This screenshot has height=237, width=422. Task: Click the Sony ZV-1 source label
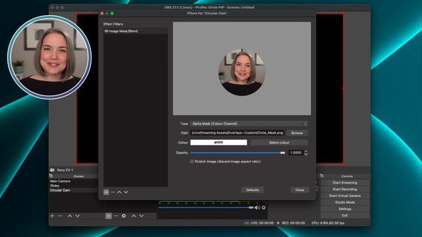point(65,170)
